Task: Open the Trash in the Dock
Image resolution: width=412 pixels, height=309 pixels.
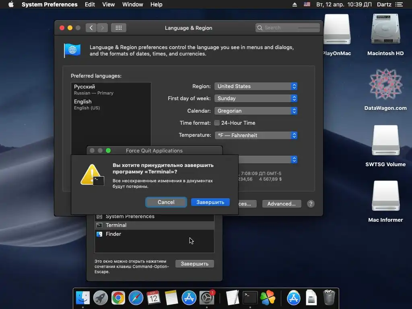Action: [329, 298]
